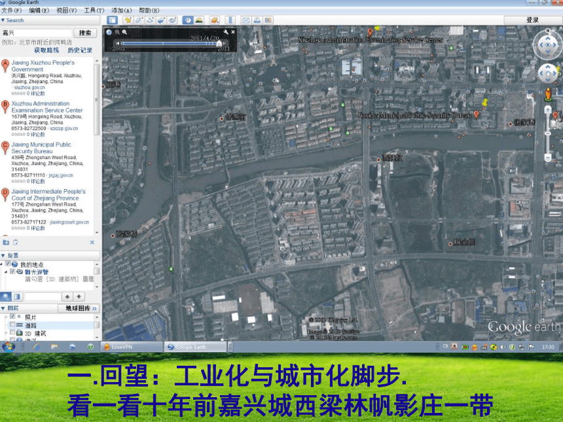Image resolution: width=563 pixels, height=422 pixels.
Task: Select the Add Path tool
Action: pyautogui.click(x=150, y=20)
